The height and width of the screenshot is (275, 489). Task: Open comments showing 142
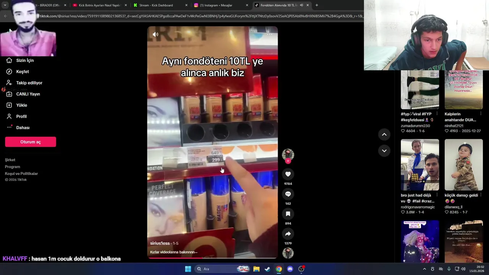click(x=288, y=194)
